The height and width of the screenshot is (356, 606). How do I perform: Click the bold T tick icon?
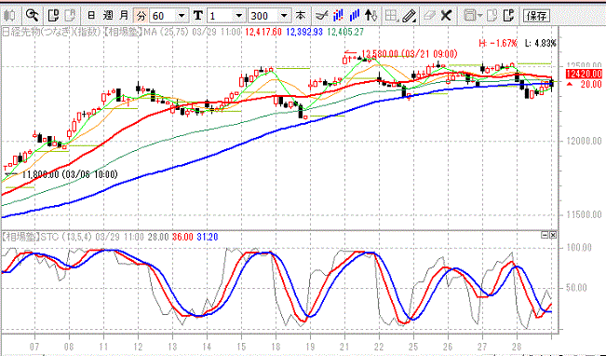point(198,16)
